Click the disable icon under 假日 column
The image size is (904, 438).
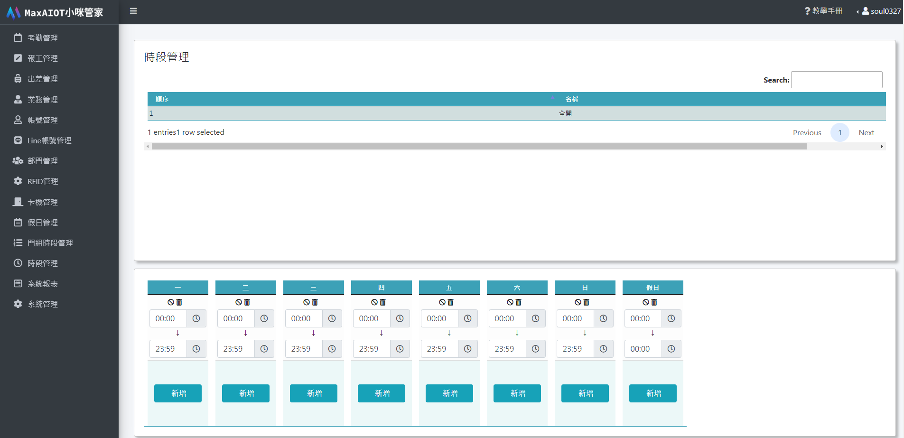[x=646, y=302]
